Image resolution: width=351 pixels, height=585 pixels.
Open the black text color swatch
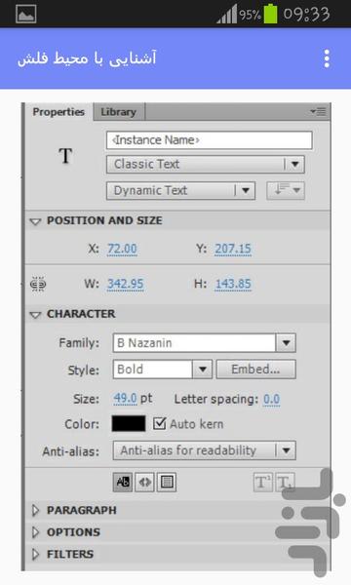pos(129,423)
